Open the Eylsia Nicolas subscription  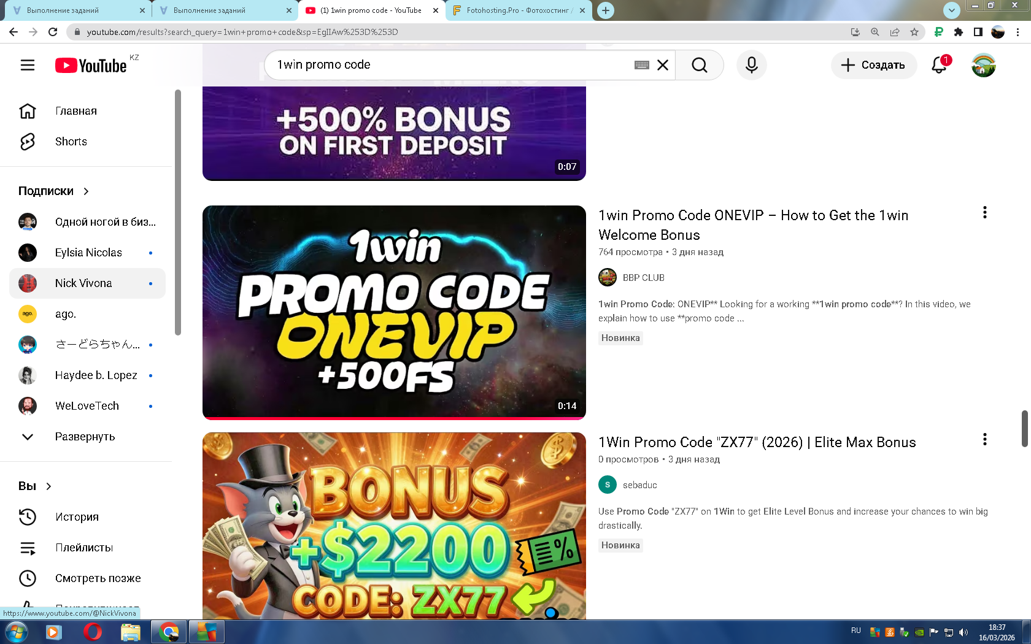coord(88,253)
